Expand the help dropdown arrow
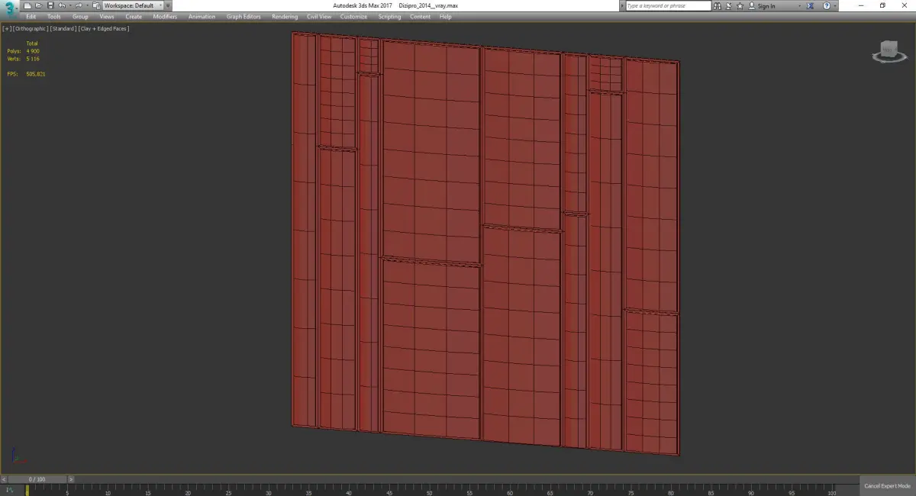 835,6
